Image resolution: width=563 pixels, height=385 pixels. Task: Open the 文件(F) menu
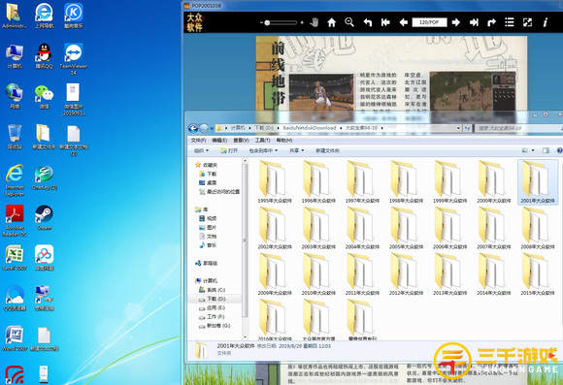click(x=198, y=141)
